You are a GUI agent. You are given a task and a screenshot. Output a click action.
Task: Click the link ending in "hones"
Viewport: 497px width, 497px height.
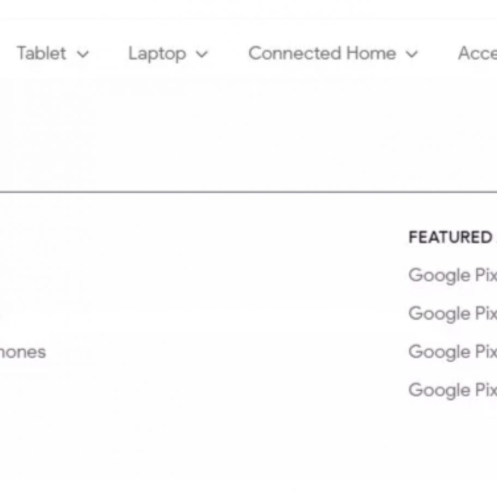23,352
